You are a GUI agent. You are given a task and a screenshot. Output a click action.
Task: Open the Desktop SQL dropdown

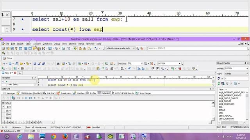click(142, 63)
